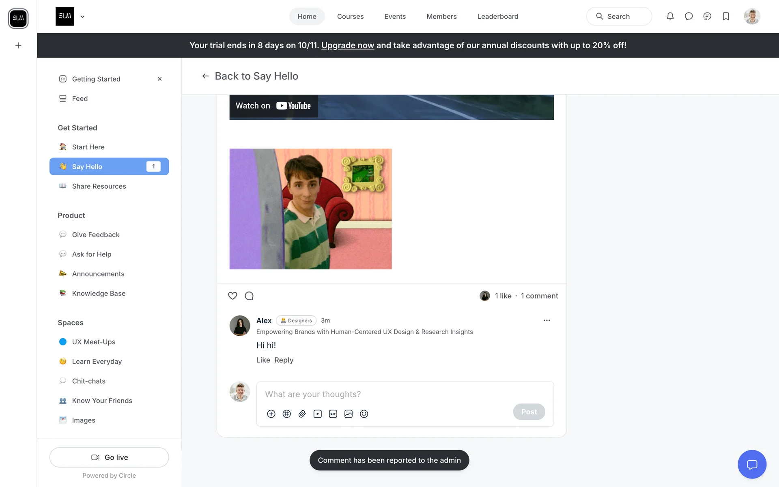Dismiss the Getting Started item
779x487 pixels.
tap(159, 79)
